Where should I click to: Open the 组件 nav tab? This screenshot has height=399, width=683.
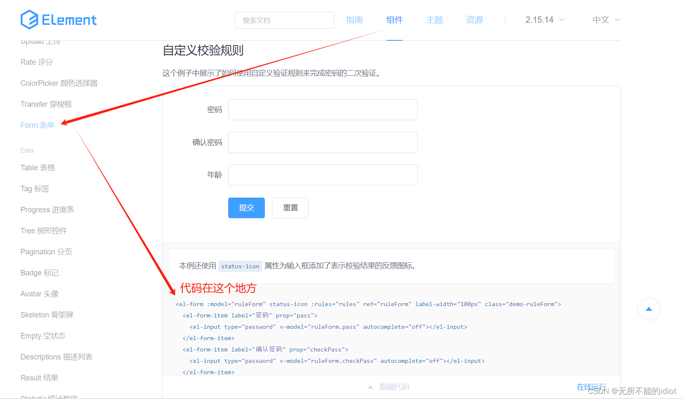pyautogui.click(x=395, y=20)
